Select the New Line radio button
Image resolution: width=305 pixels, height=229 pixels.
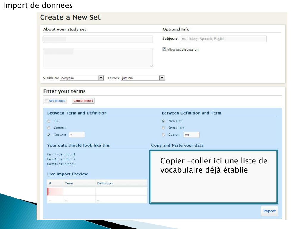pos(164,121)
